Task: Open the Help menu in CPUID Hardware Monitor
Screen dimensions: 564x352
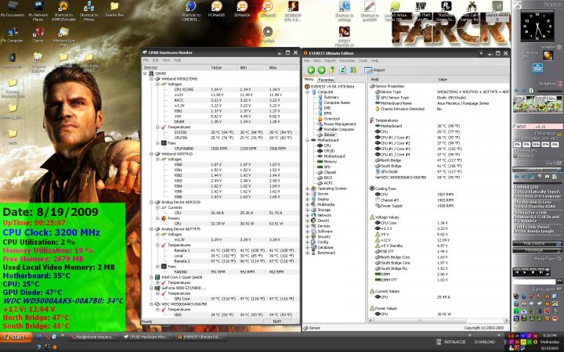Action: click(x=177, y=60)
